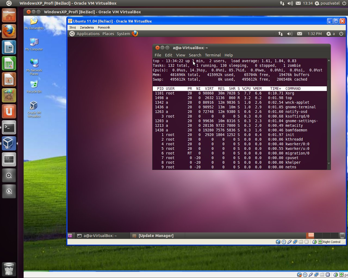Click the VirtualBox cube launcher icon

(x=9, y=143)
